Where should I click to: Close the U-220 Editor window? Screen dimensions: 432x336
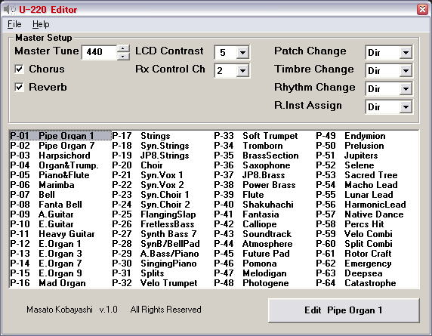(422, 9)
